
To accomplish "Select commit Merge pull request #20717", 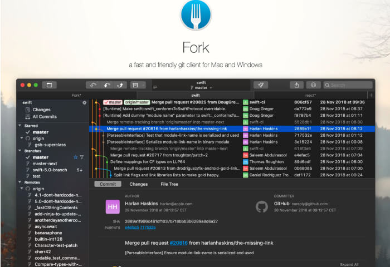I will [x=232, y=155].
